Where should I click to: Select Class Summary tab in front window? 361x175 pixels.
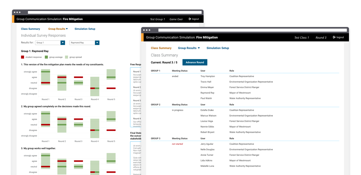tap(161, 48)
